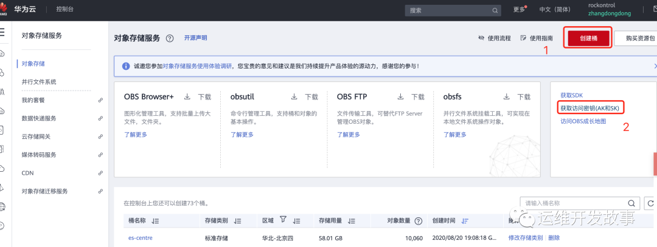Click the globe icon in left strip
Screen dimensions: 657x247
[x=2, y=207]
